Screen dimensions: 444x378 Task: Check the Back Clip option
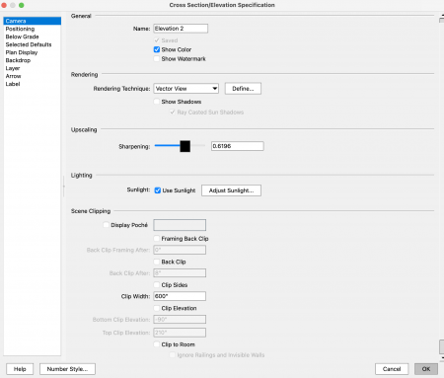coord(157,262)
